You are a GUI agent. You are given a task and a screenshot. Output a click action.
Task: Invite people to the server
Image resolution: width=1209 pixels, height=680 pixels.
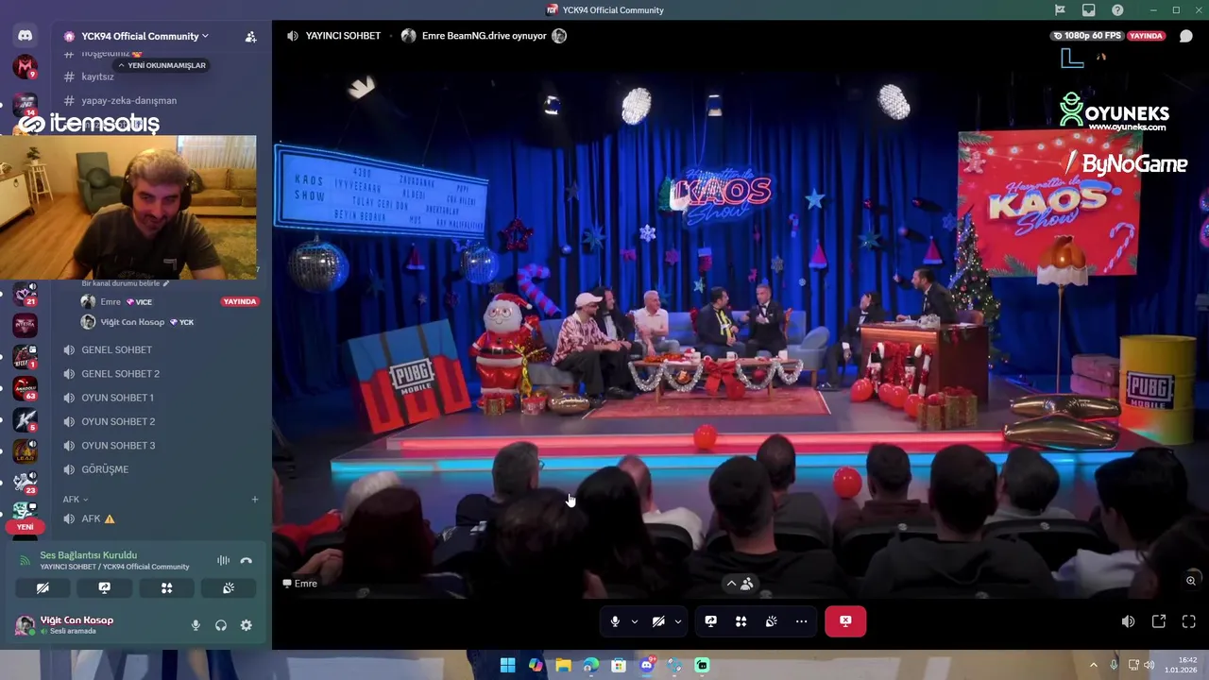coord(250,36)
